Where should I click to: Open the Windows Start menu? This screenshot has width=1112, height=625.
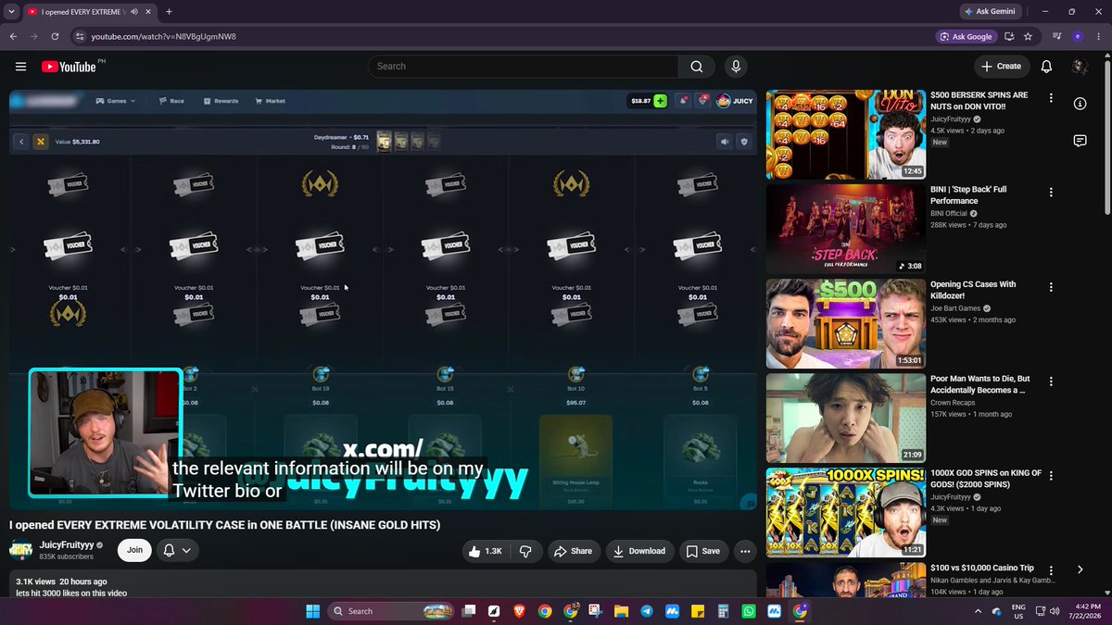[312, 611]
